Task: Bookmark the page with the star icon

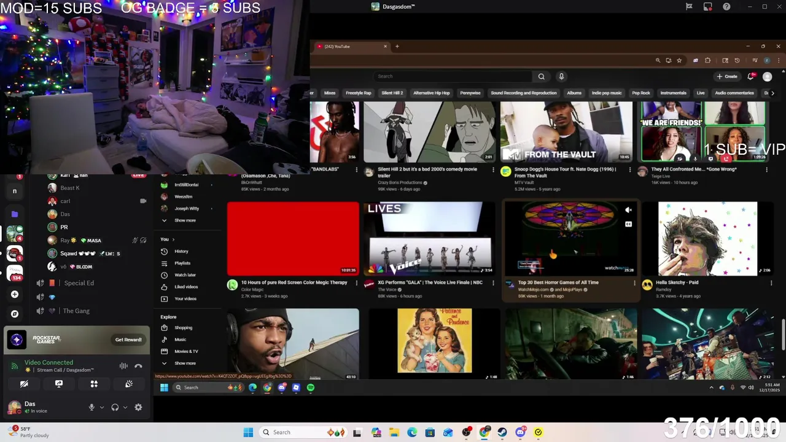Action: 679,61
